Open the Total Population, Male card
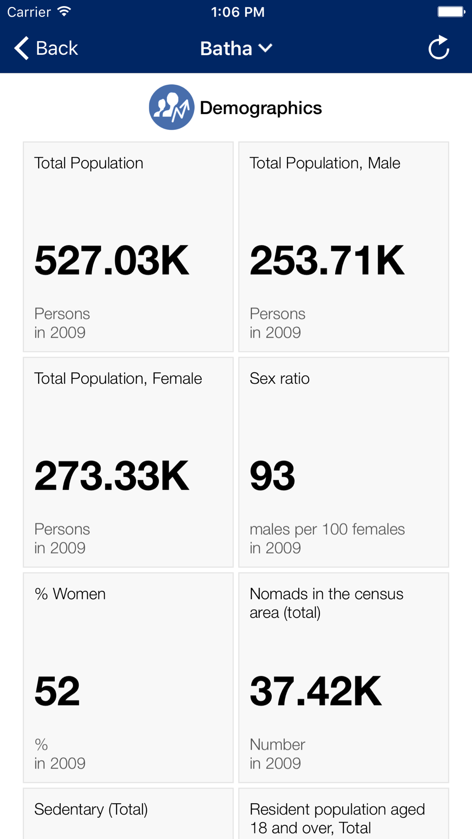Screen dimensions: 472x839 [344, 247]
